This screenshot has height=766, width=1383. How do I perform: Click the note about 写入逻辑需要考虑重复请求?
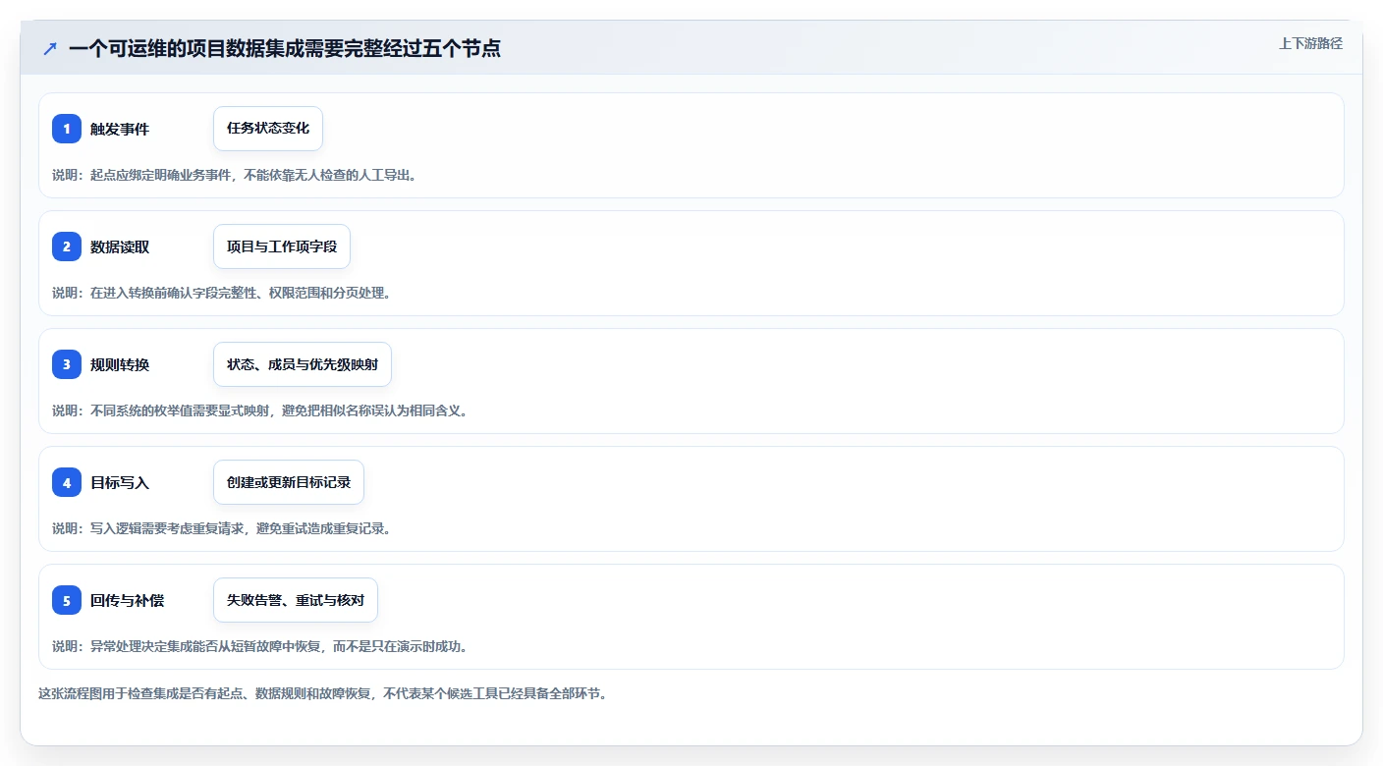pos(222,528)
